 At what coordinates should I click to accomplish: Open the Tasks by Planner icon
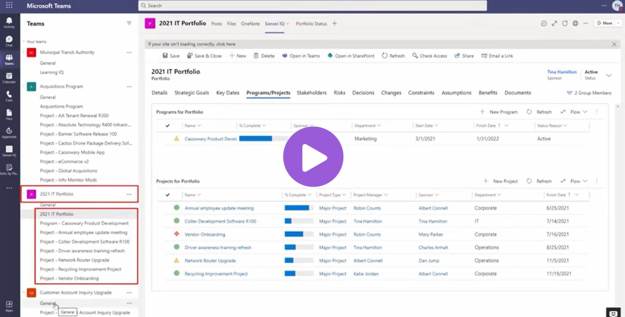point(9,170)
